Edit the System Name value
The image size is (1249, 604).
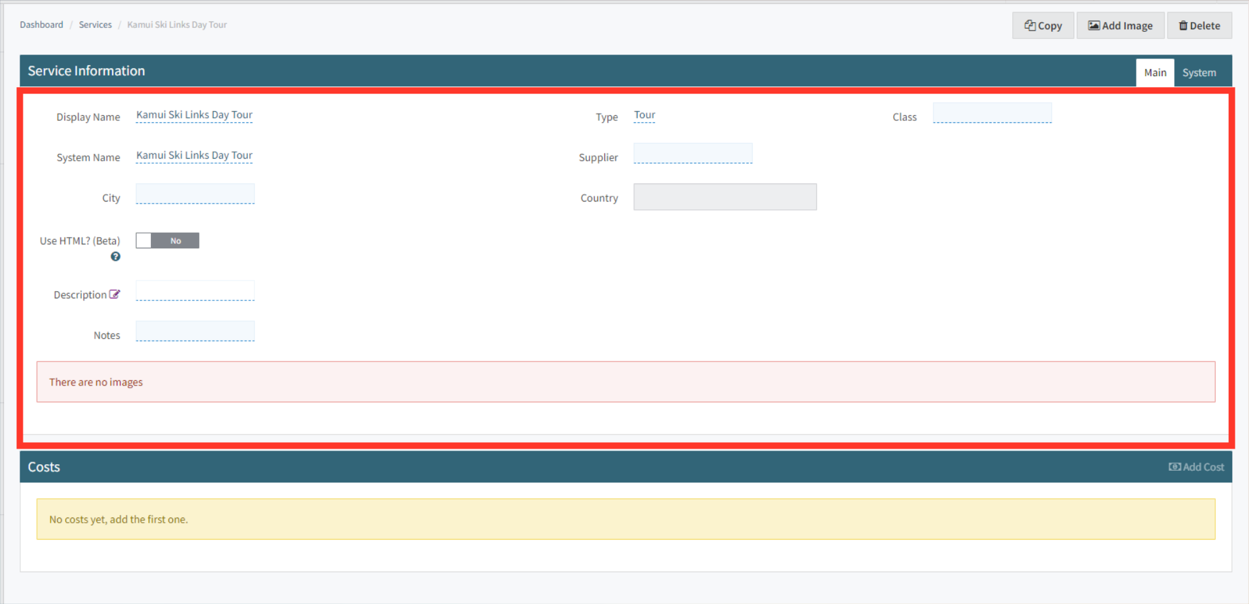[195, 155]
